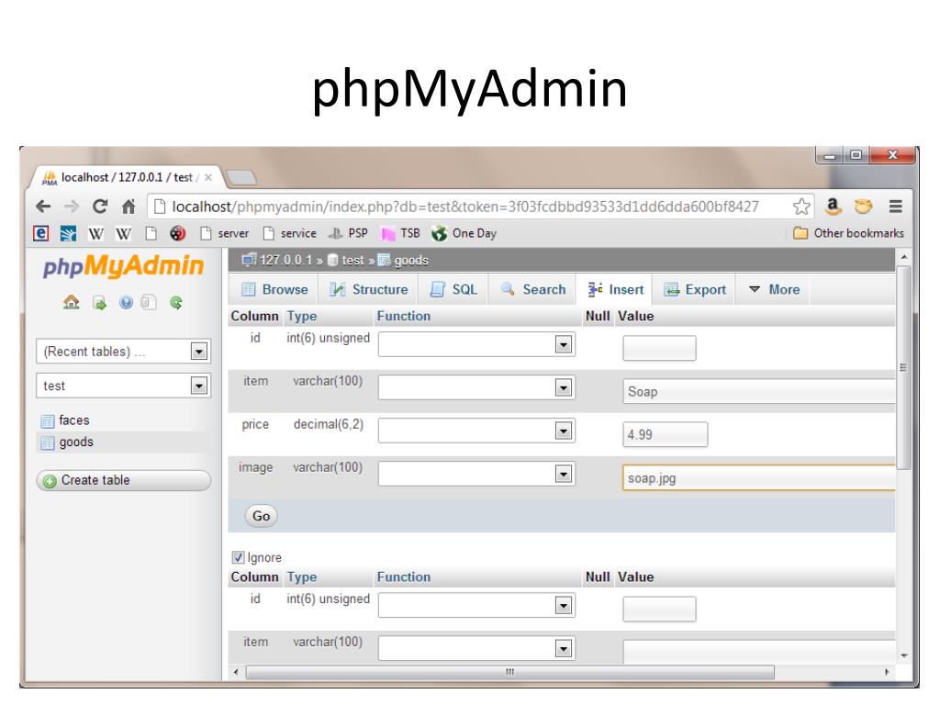Click the address bar URL

click(x=465, y=207)
